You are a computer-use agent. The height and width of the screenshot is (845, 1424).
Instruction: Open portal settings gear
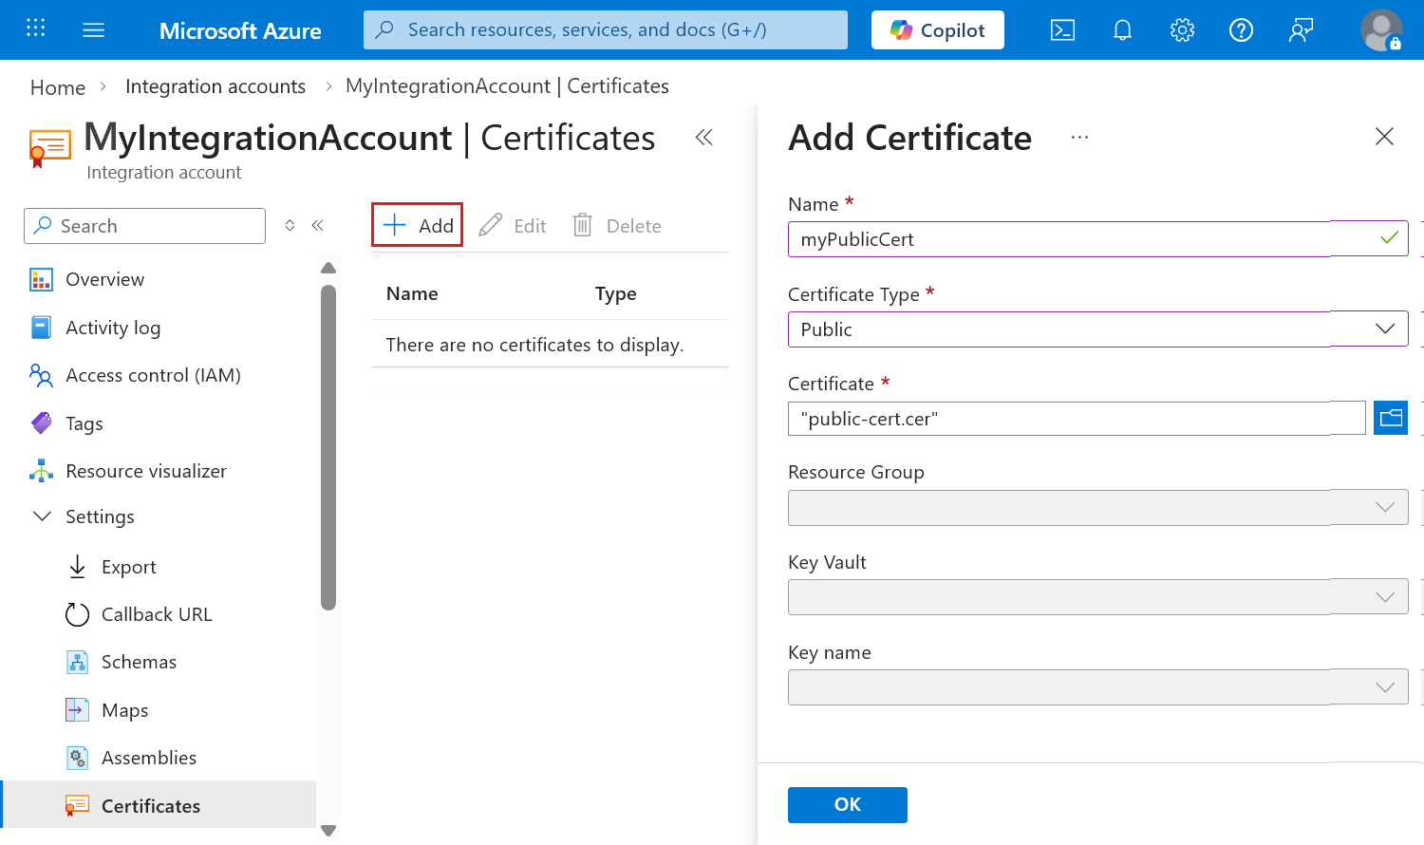coord(1182,30)
